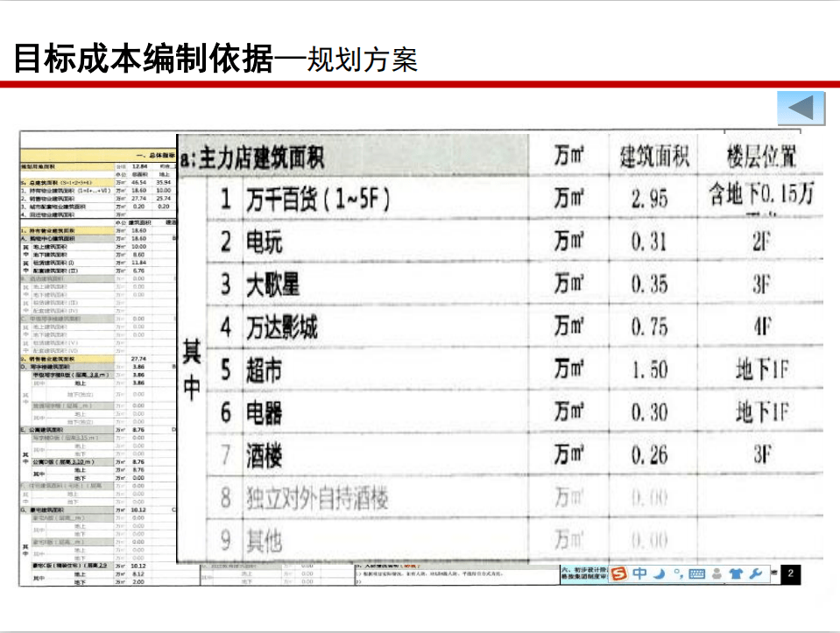Viewport: 840px width, 633px height.
Task: Open the IME skin shirt icon
Action: 736,574
